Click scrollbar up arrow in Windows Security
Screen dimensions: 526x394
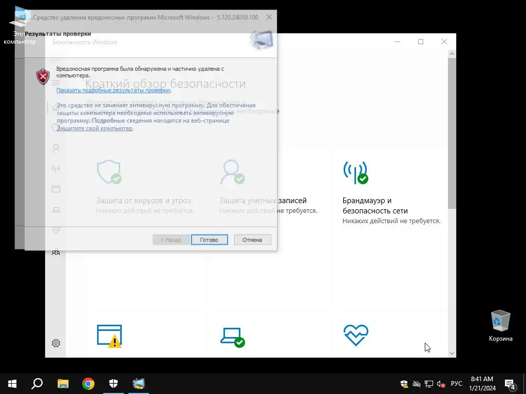point(452,54)
